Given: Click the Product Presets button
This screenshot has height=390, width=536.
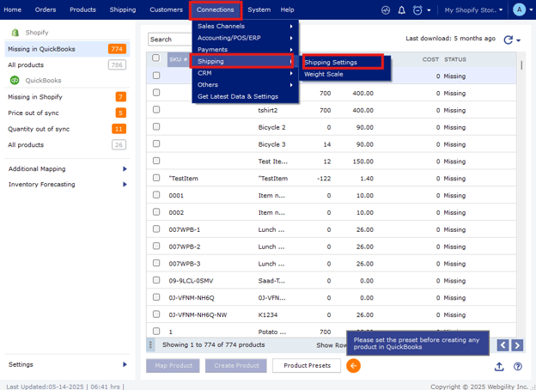Looking at the screenshot, I should [307, 366].
